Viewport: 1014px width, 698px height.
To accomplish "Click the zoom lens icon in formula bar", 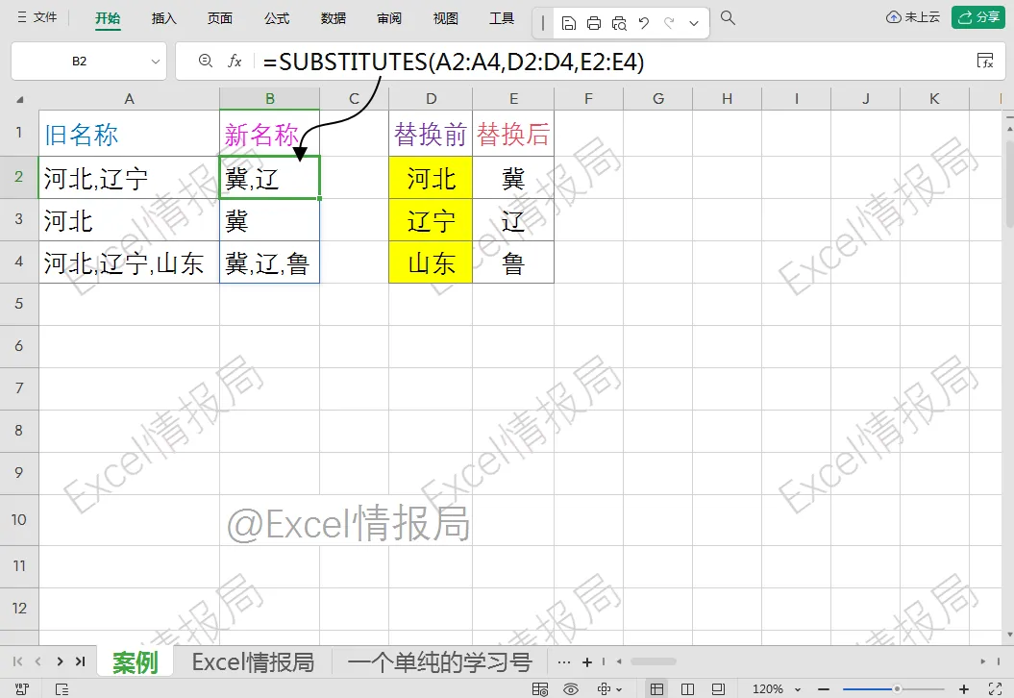I will point(206,61).
